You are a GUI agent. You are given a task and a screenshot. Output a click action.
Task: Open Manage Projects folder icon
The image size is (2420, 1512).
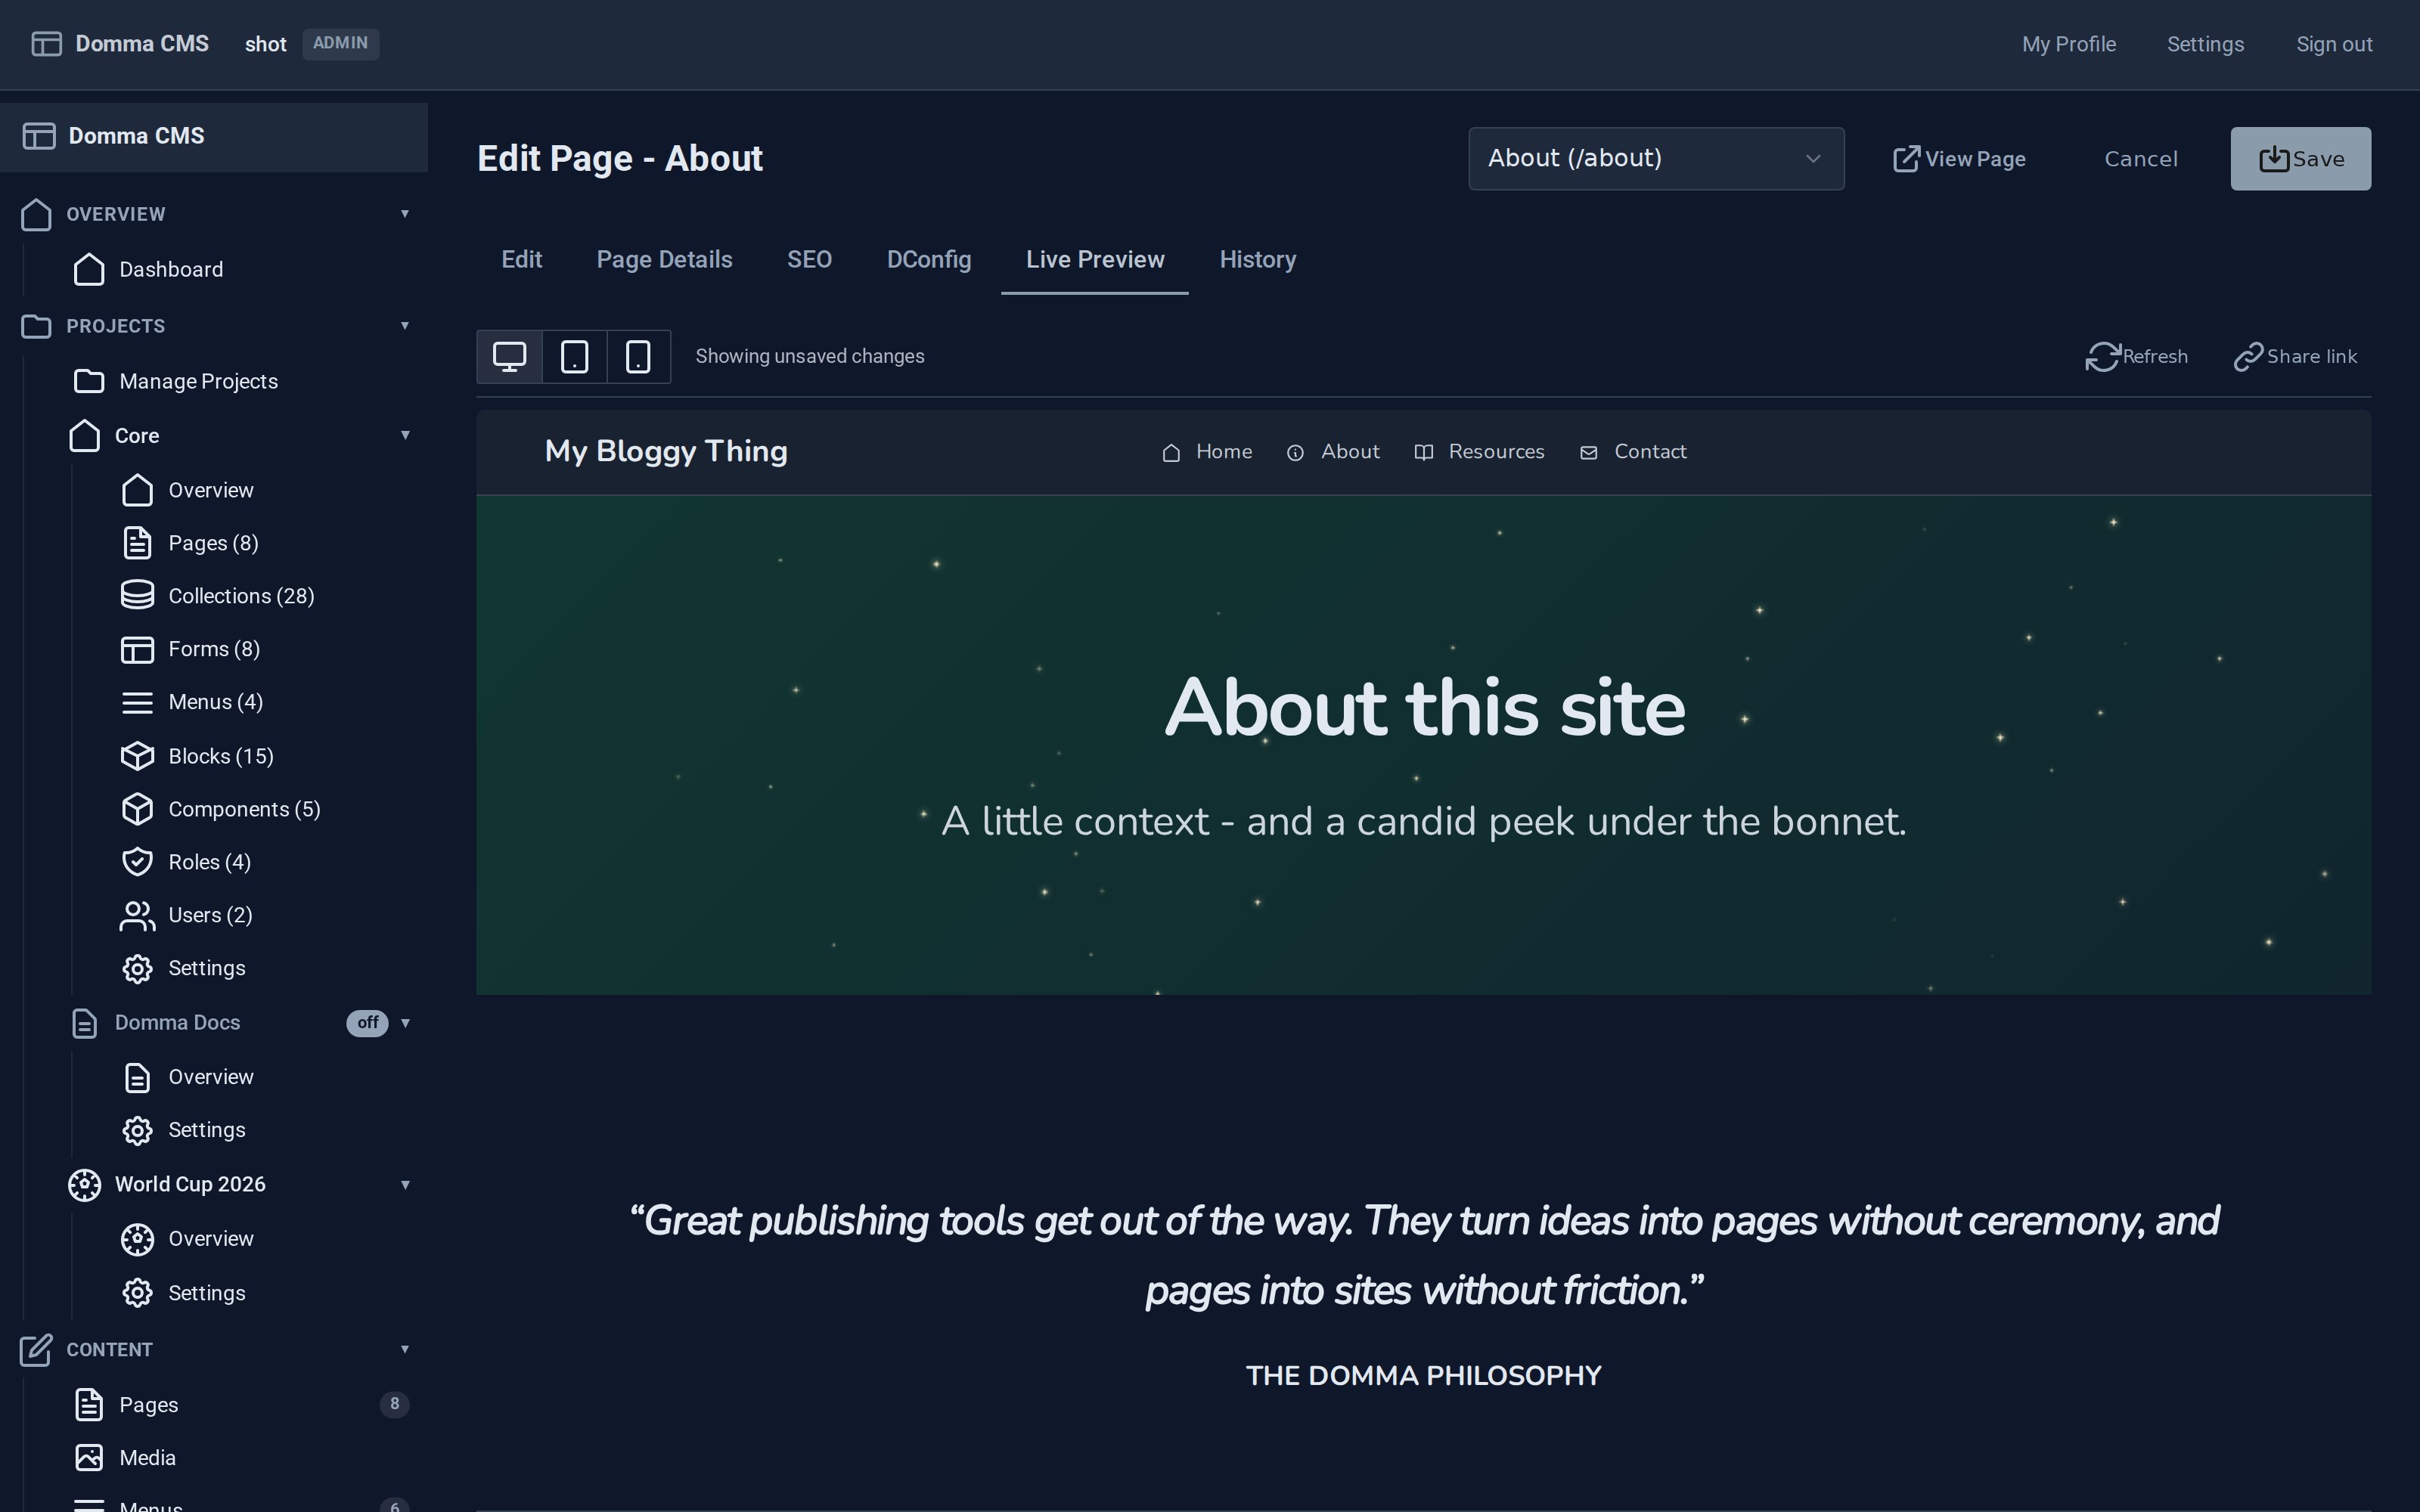(89, 381)
